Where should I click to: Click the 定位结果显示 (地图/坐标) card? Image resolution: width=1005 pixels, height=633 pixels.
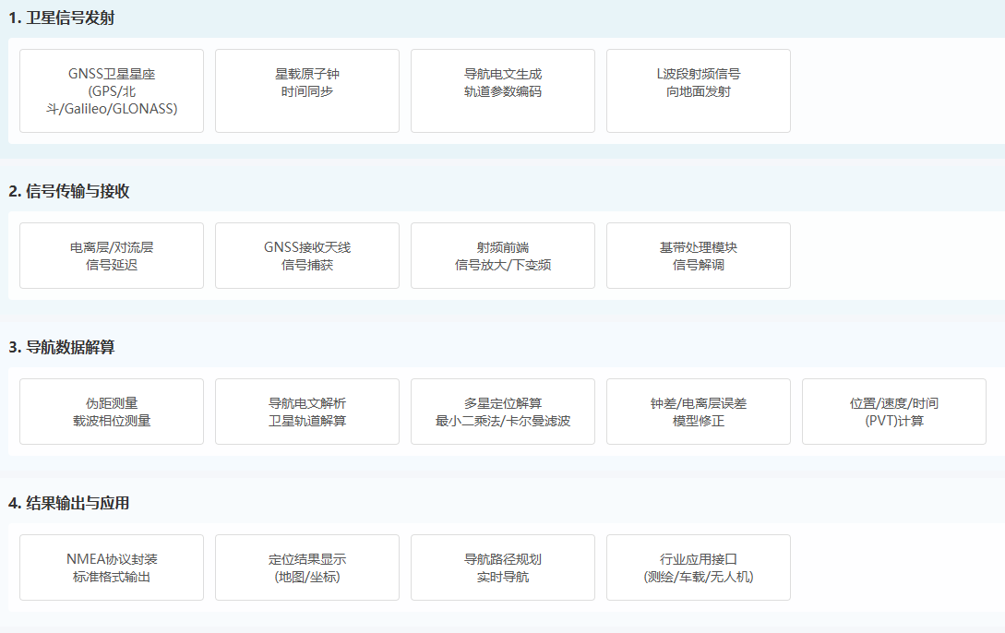pos(307,567)
